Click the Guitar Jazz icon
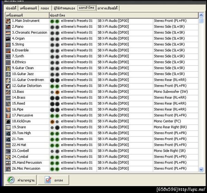The image size is (207, 193). point(8,74)
